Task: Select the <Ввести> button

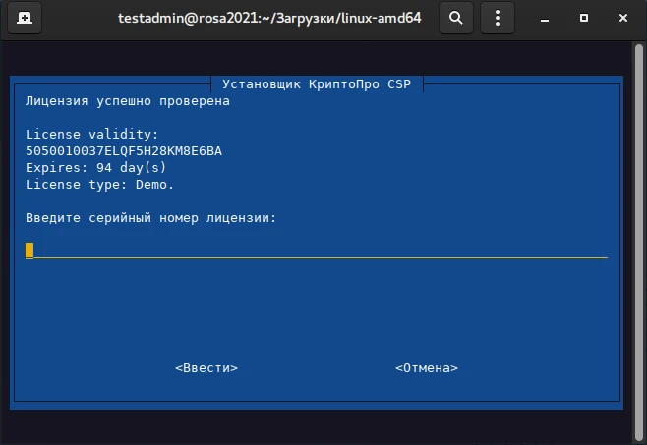Action: (x=206, y=367)
